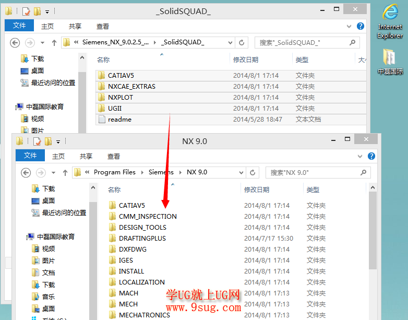Refresh the NX 9.0 folder view
The height and width of the screenshot is (320, 408).
(253, 172)
